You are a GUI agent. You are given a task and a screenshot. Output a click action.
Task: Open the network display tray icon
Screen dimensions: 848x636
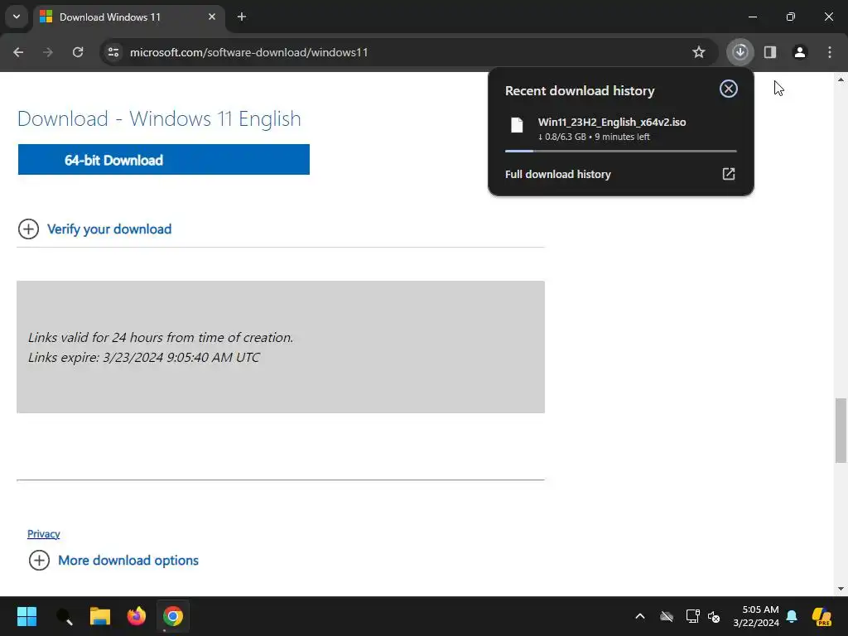693,616
